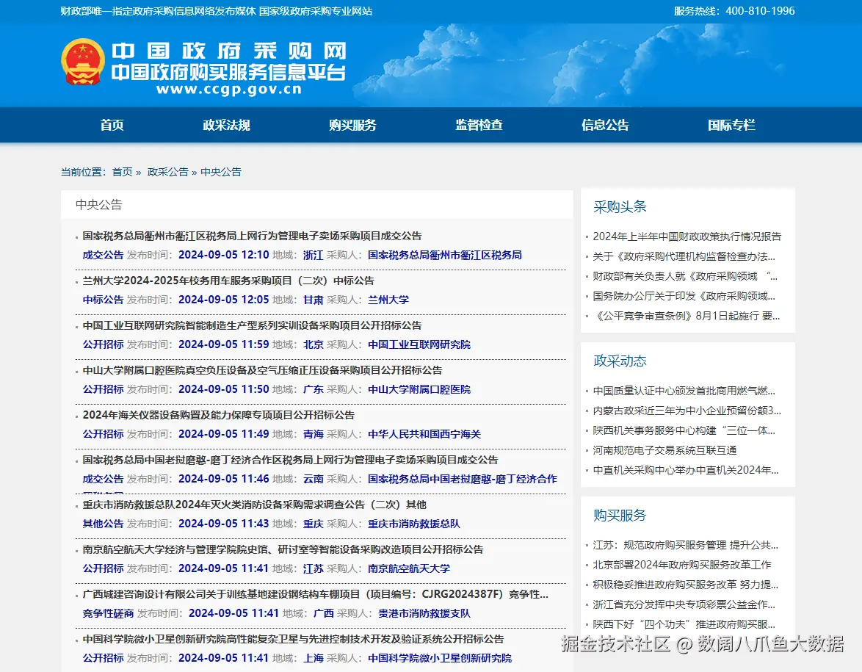Open the 购买服务 navigation menu item
The image size is (862, 672).
(353, 125)
